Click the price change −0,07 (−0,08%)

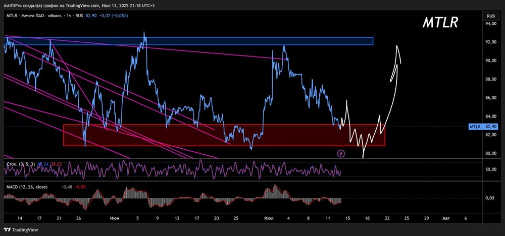[113, 16]
